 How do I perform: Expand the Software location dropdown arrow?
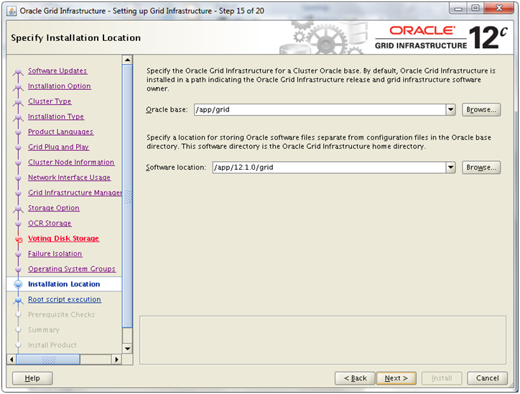pyautogui.click(x=450, y=168)
